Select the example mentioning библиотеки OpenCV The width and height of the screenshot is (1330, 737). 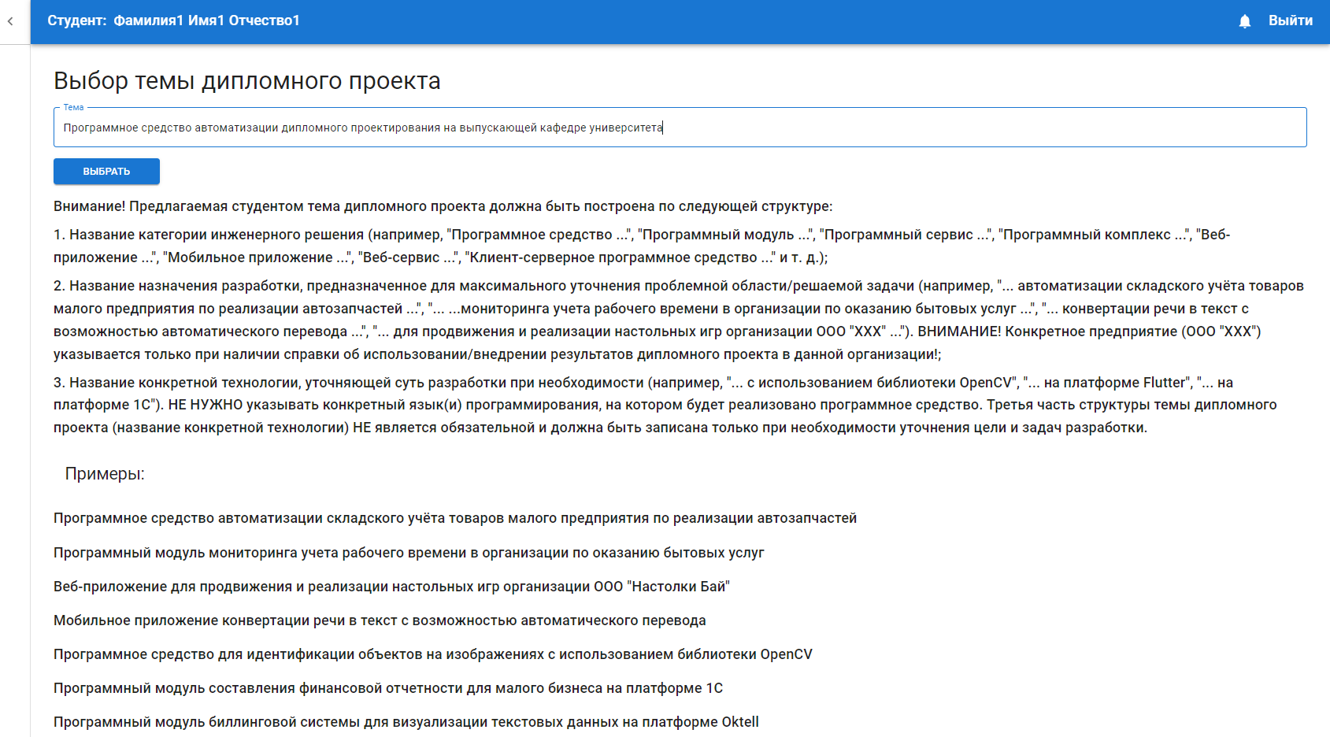point(432,654)
